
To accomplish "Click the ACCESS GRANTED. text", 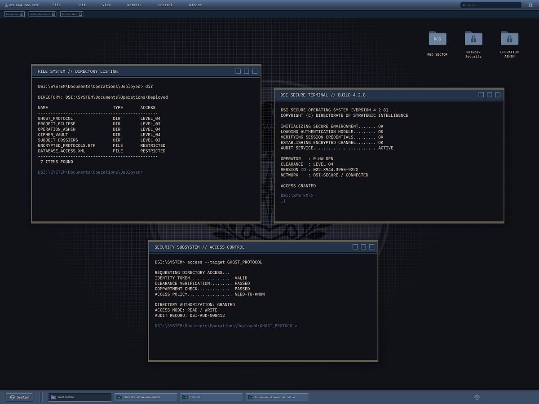I will pyautogui.click(x=299, y=186).
